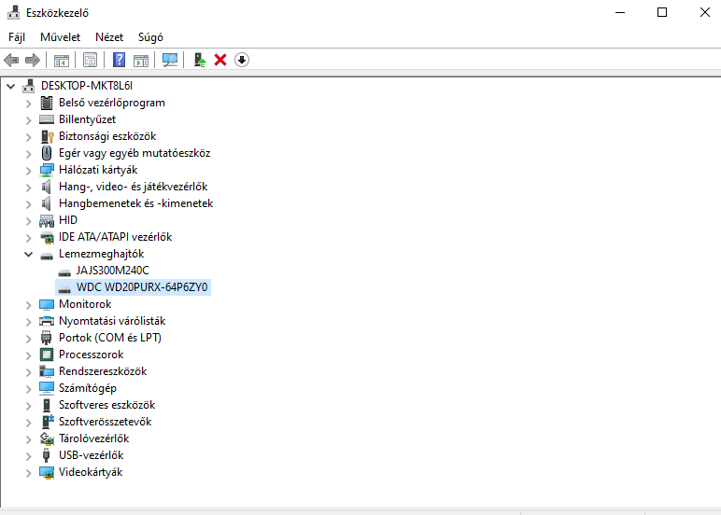721x515 pixels.
Task: Select the Tárolóvezérlők label
Action: [x=93, y=438]
